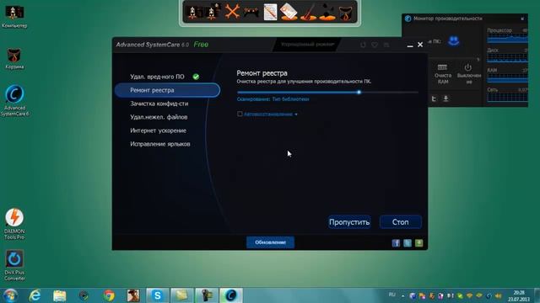This screenshot has width=540, height=303.
Task: Click the crossed wrenches dock icon
Action: [232, 12]
